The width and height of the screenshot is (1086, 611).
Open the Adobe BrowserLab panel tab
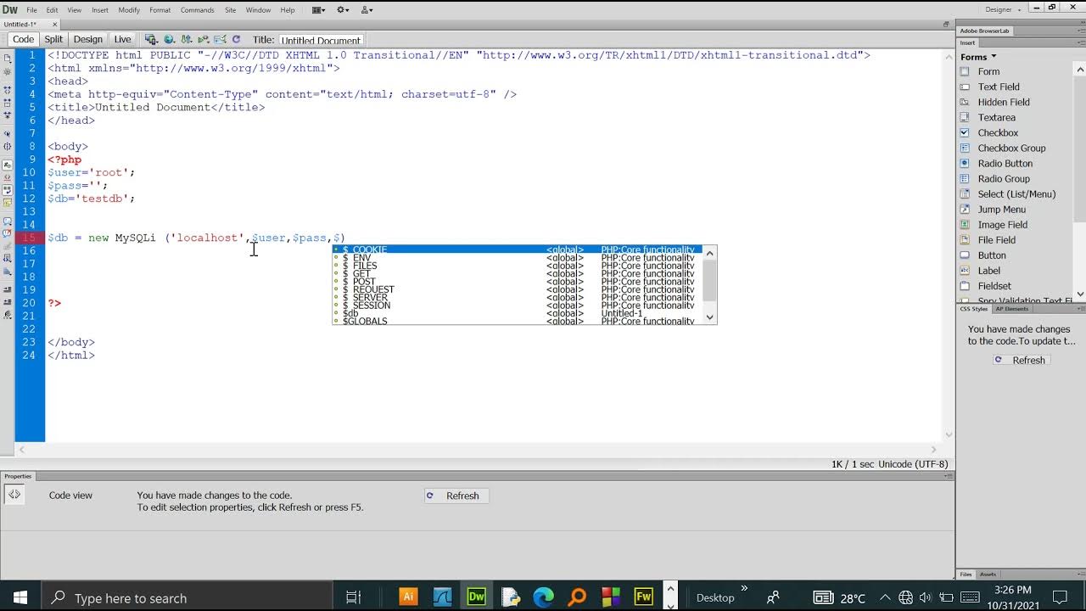click(x=984, y=31)
